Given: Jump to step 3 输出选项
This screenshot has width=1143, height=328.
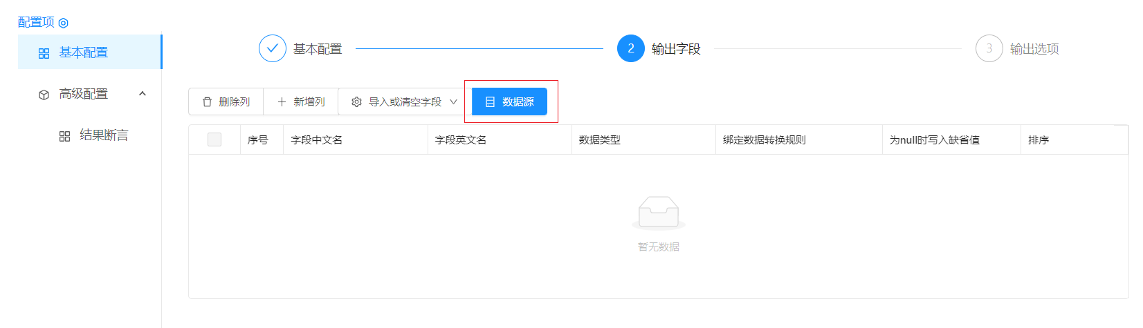Looking at the screenshot, I should coord(989,49).
